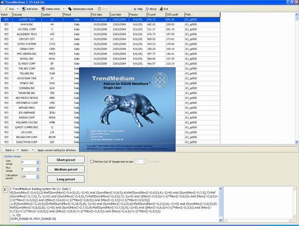Apply current setting for all tickers
This screenshot has width=299, height=226.
point(57,150)
